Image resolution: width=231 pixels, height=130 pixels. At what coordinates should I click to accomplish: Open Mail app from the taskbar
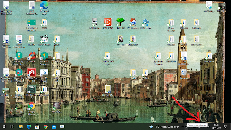tap(54, 127)
